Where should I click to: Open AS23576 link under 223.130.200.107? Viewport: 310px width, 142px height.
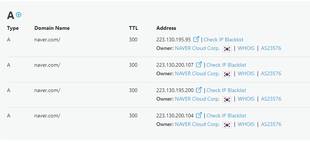click(x=271, y=74)
